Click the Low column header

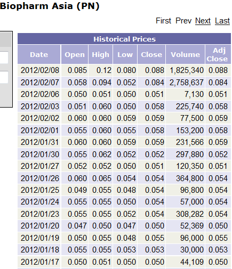point(125,54)
